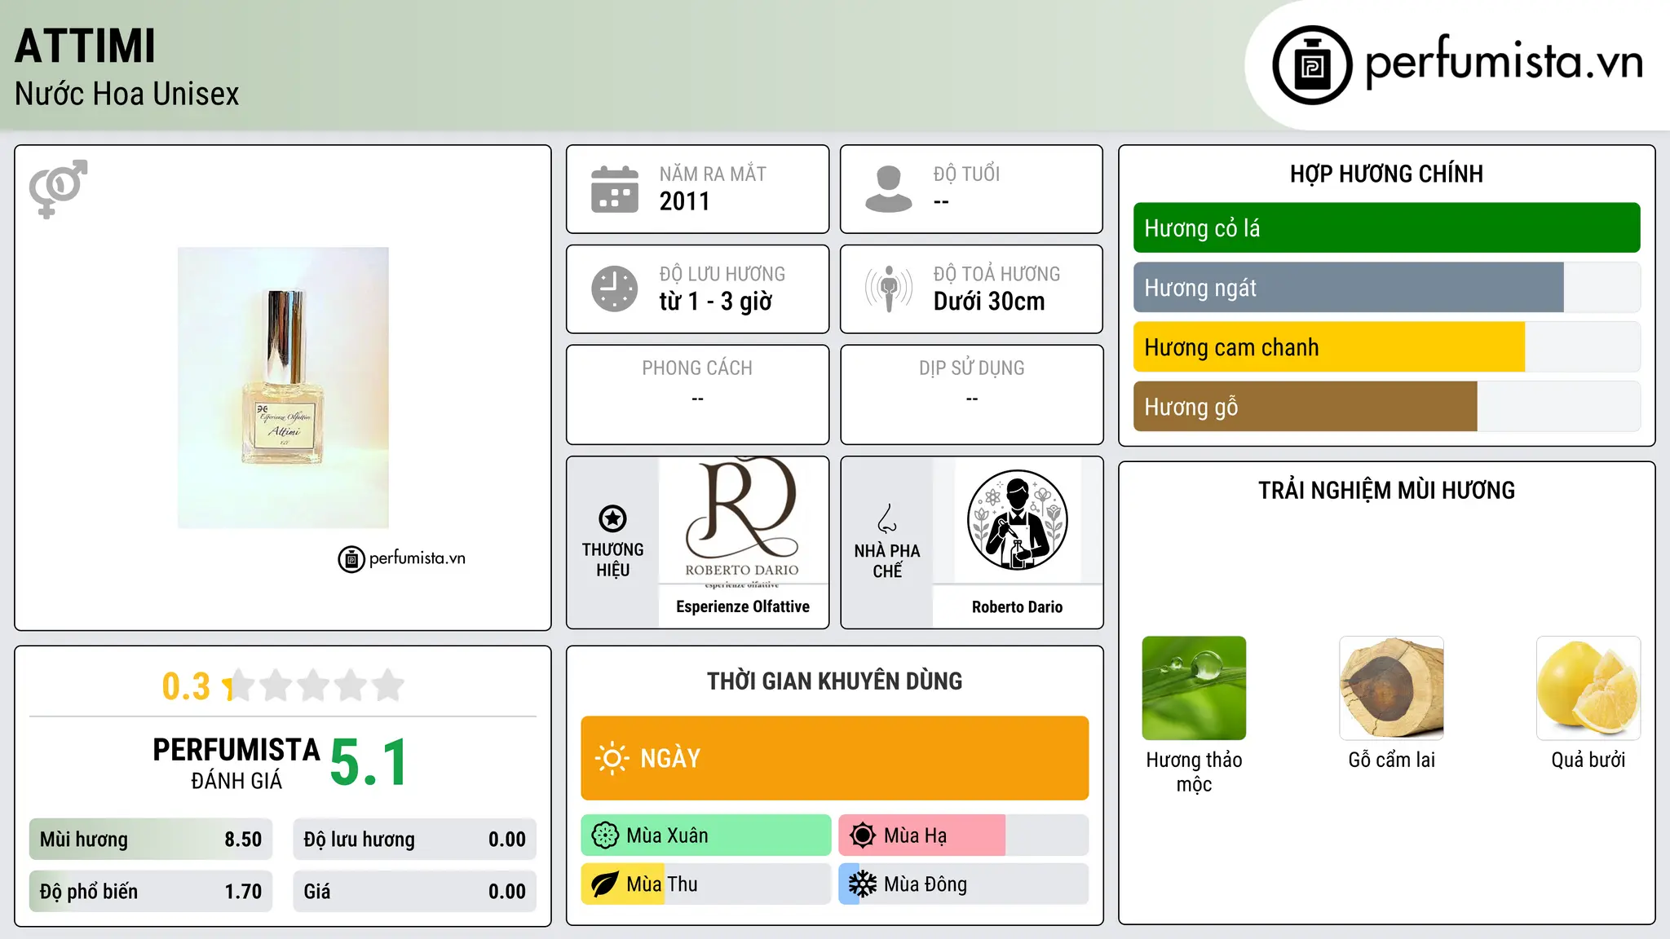This screenshot has height=939, width=1670.
Task: Click the Hương ngát accord bar
Action: (x=1386, y=288)
